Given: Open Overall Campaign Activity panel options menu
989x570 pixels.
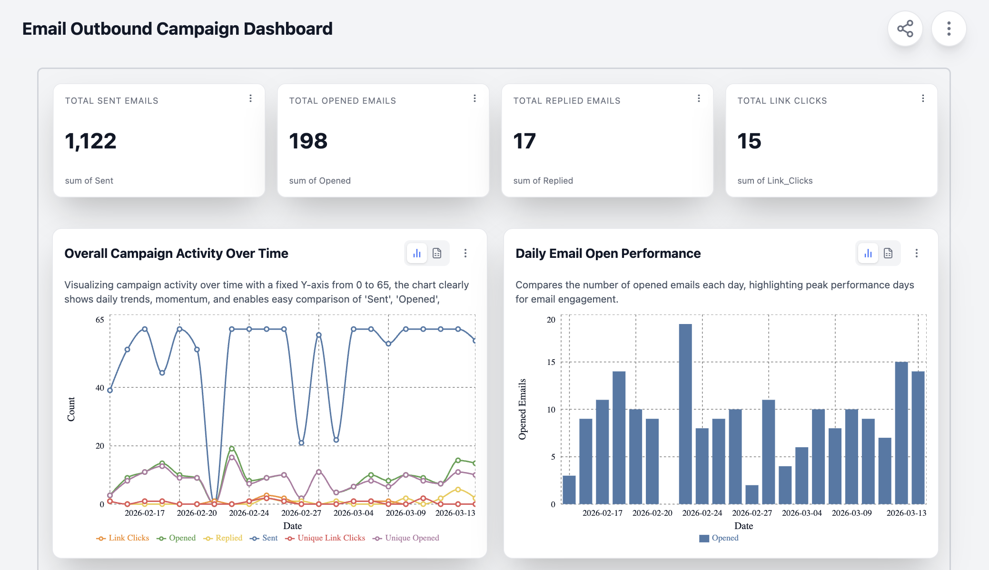Looking at the screenshot, I should [465, 253].
